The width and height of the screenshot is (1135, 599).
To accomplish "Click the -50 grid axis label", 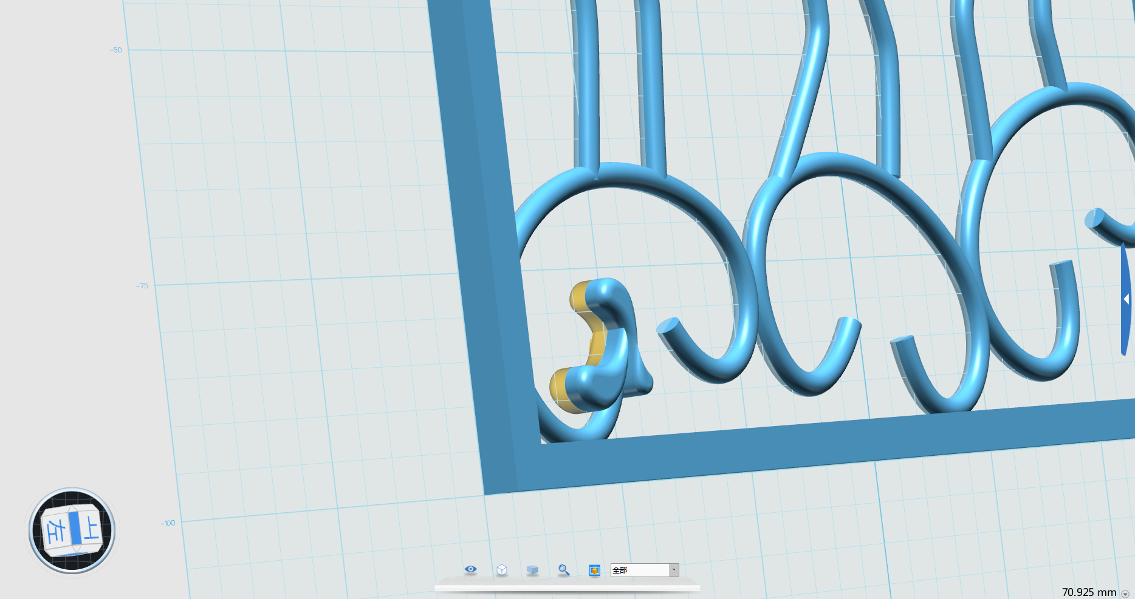I will point(115,50).
